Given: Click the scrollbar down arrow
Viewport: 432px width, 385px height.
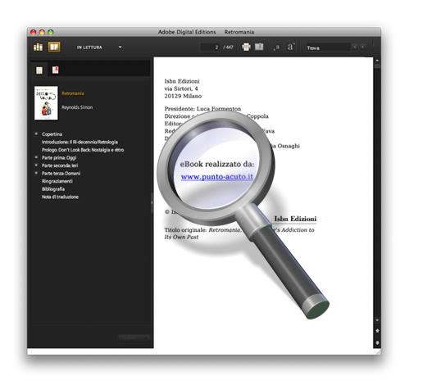Looking at the screenshot, I should [377, 320].
